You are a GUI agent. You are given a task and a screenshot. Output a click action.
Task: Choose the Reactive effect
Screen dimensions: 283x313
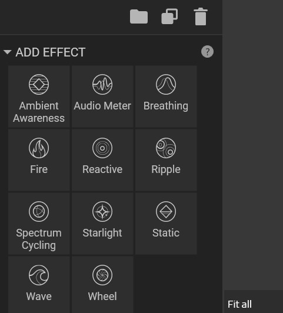pos(102,160)
